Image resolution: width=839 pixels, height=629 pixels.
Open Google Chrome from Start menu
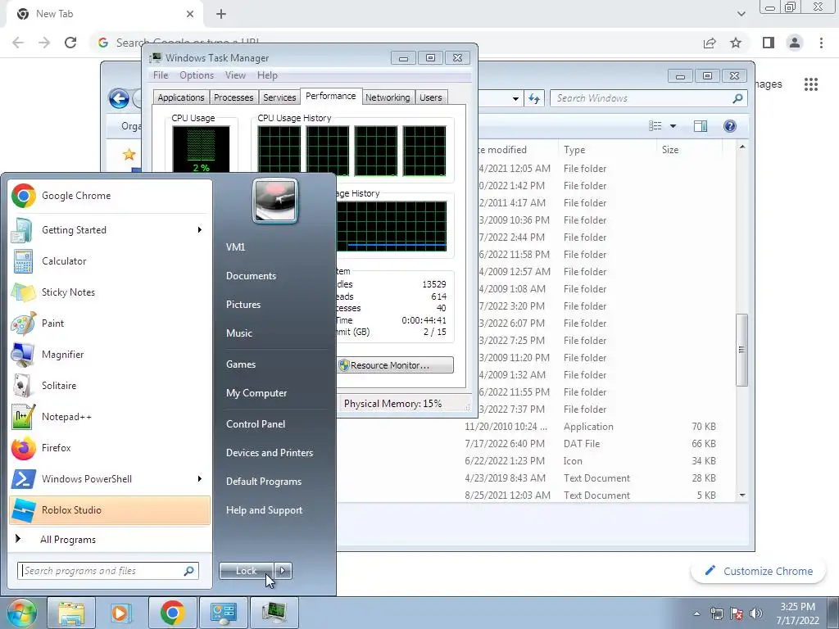(x=110, y=196)
